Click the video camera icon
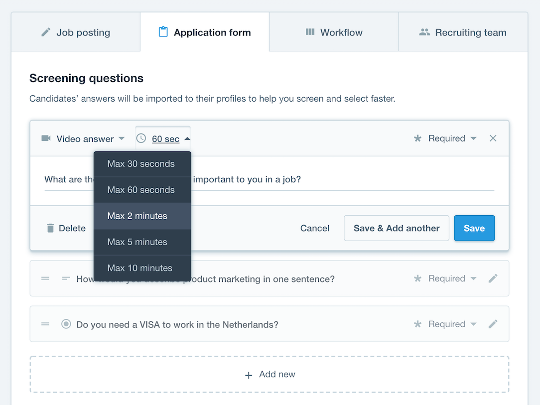The image size is (540, 405). tap(46, 138)
